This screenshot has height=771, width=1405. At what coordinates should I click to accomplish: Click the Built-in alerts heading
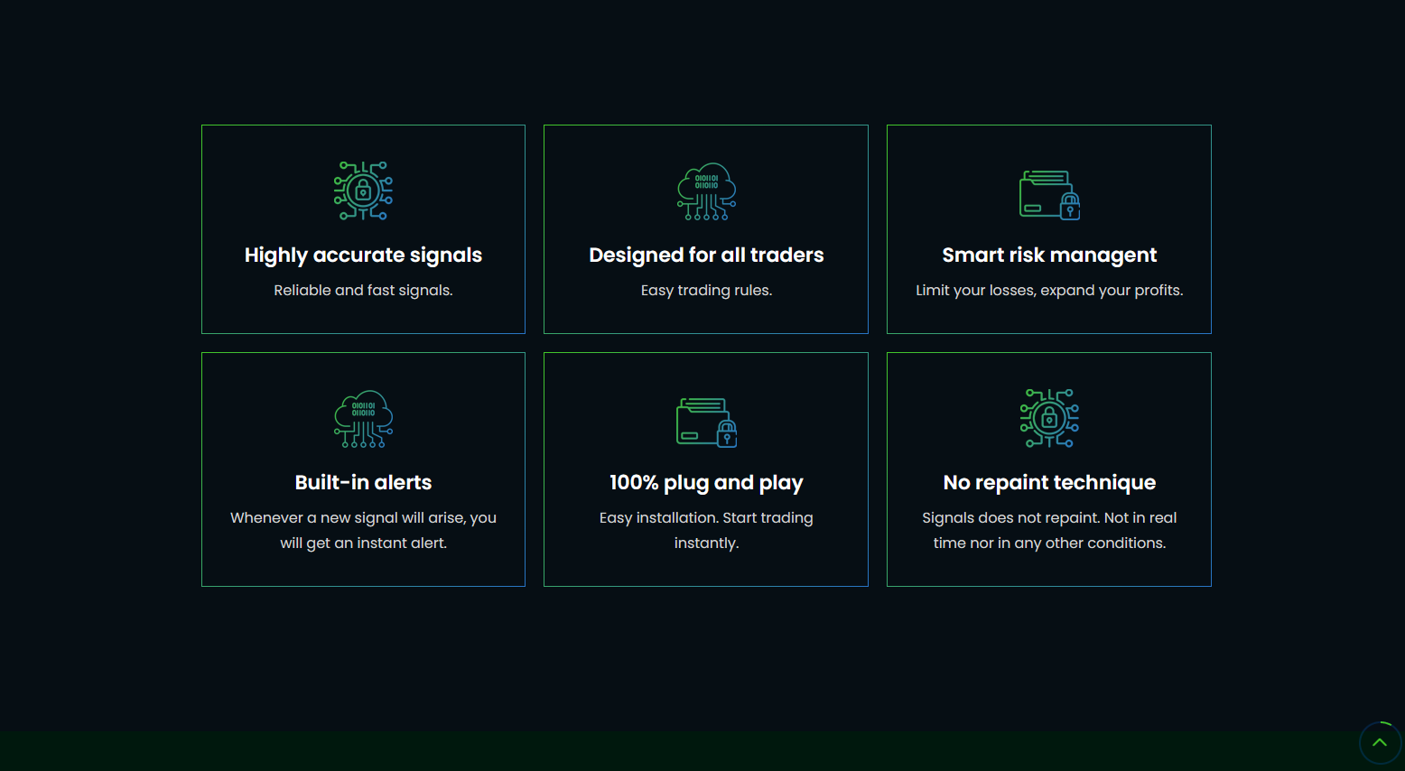(363, 483)
